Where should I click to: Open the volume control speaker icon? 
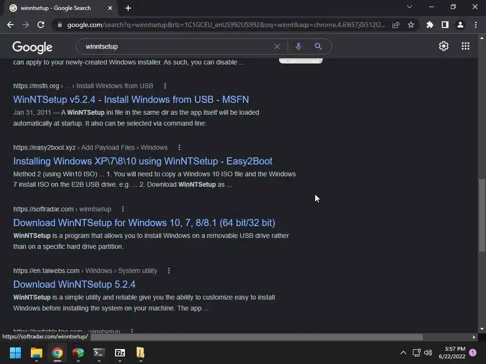pyautogui.click(x=428, y=353)
